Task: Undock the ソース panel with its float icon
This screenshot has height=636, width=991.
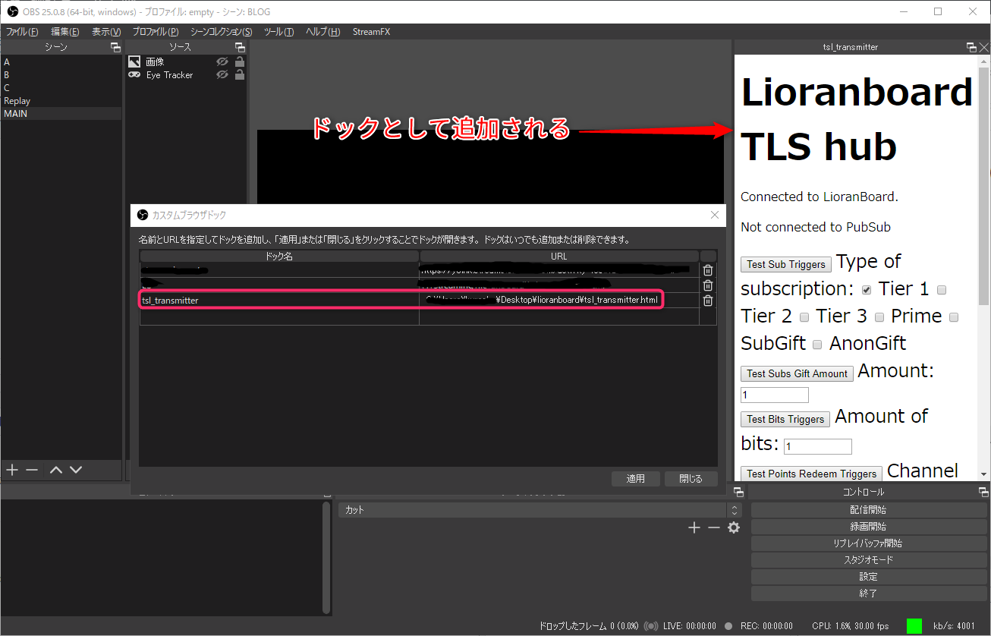Action: click(x=240, y=47)
